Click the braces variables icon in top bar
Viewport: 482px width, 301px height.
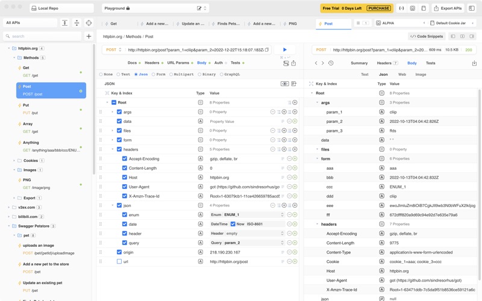click(x=401, y=8)
